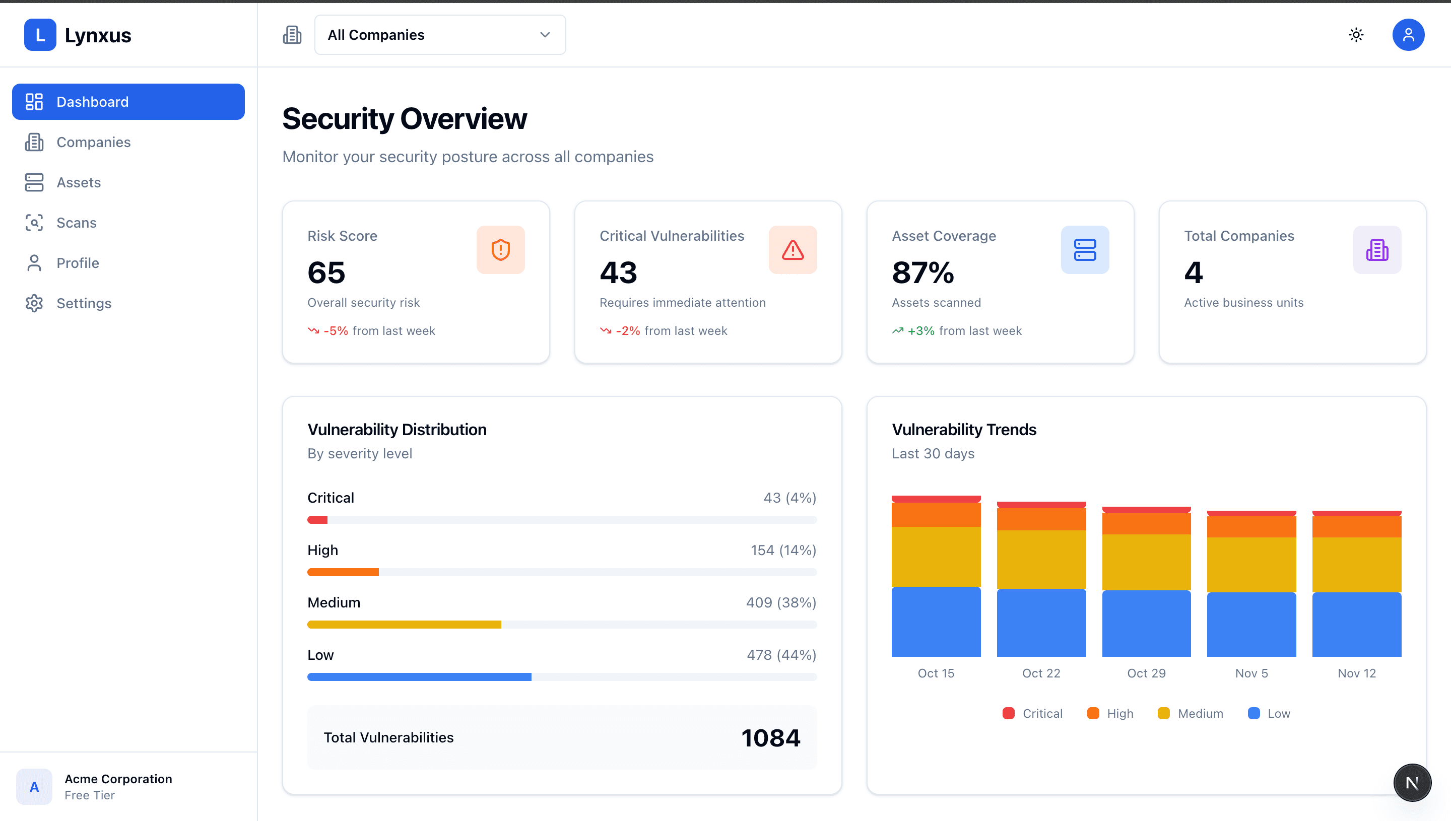
Task: Select the Dashboard icon in the sidebar
Action: (34, 102)
